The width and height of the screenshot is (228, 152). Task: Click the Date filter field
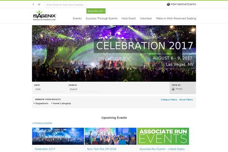coord(49,89)
